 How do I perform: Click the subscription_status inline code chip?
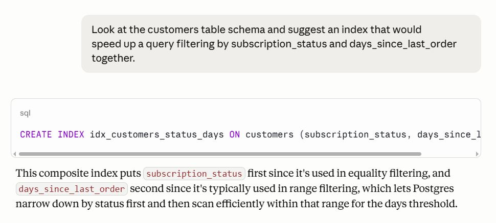click(x=194, y=174)
